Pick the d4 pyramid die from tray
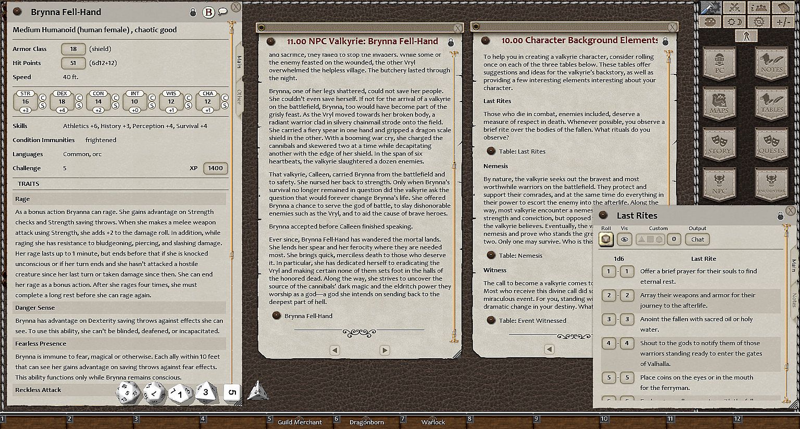This screenshot has height=429, width=800. point(257,391)
